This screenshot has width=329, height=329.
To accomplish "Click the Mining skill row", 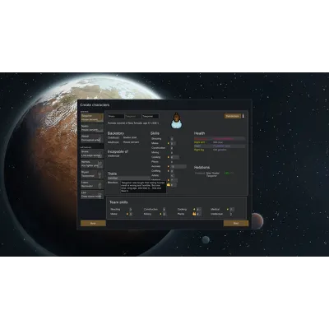I will pyautogui.click(x=162, y=153).
